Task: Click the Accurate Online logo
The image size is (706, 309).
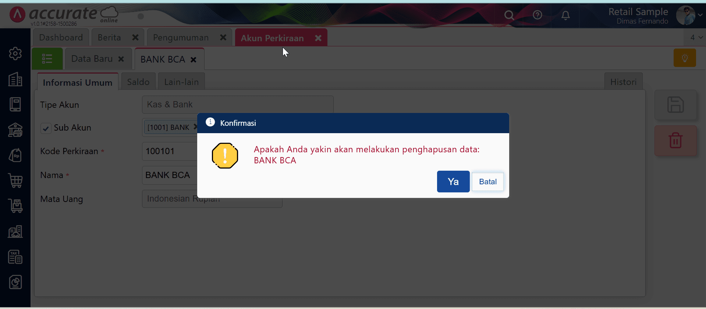Action: [x=64, y=15]
